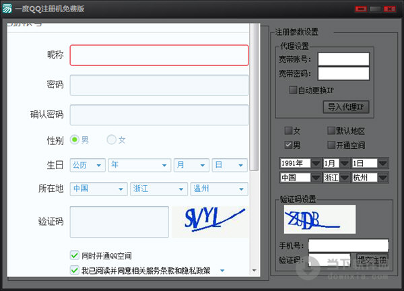
Task: Click the scrollbar down arrow
Action: (255, 270)
